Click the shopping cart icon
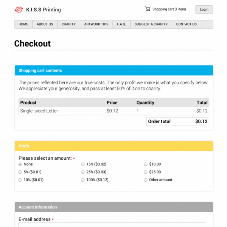 coord(148,9)
